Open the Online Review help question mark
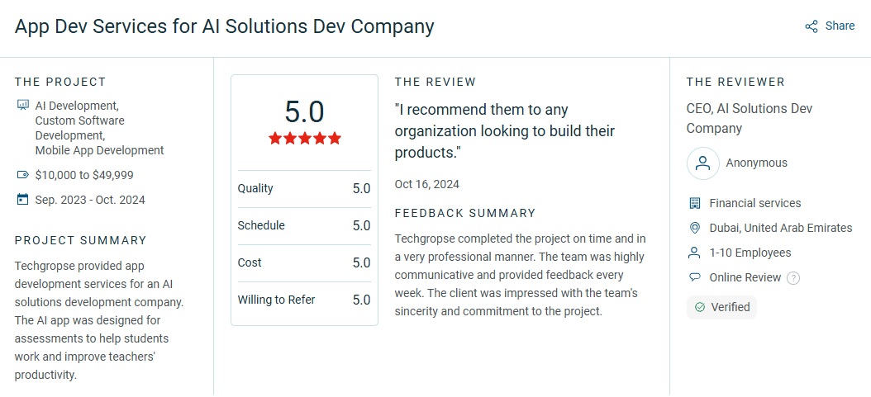871x397 pixels. pos(794,278)
